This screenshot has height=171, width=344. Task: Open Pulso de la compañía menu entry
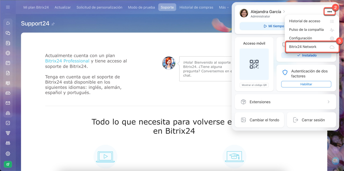point(312,30)
